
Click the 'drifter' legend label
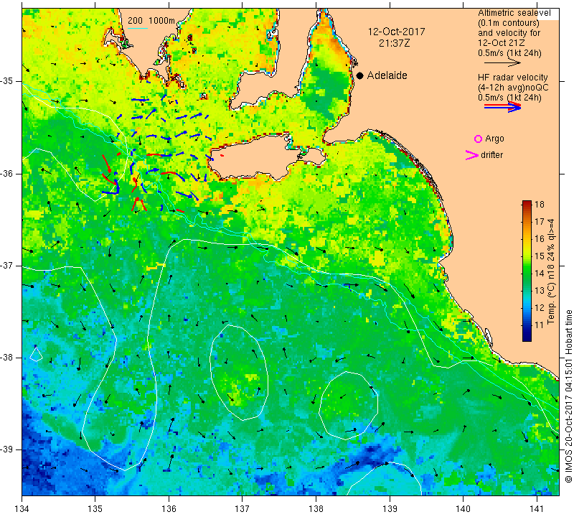click(x=491, y=155)
